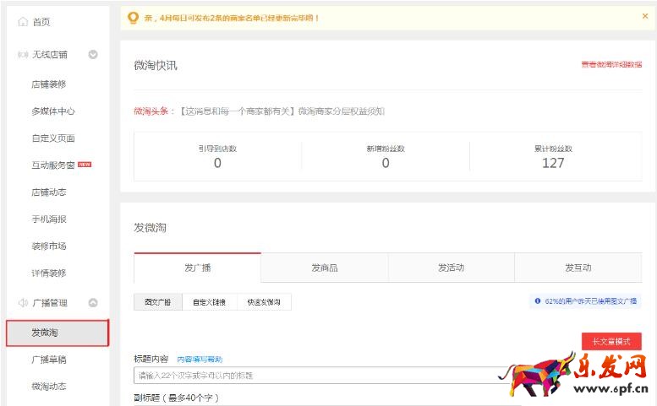
Task: Close the yellow notification banner
Action: pyautogui.click(x=645, y=16)
